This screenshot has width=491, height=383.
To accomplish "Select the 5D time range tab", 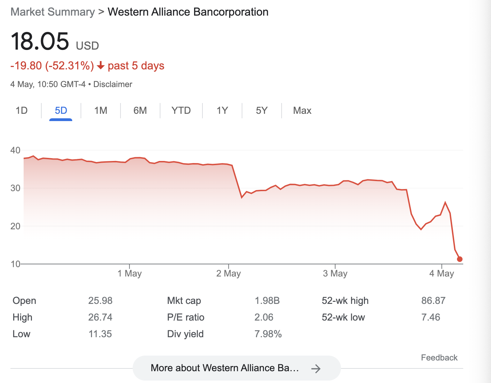I will (x=61, y=110).
